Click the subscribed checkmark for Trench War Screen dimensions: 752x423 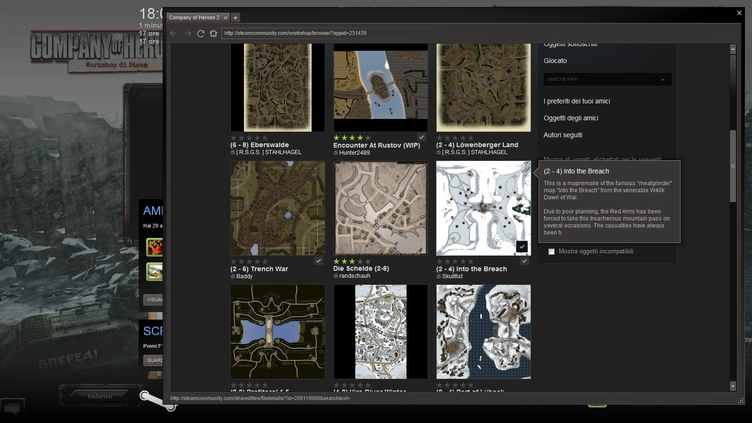319,260
